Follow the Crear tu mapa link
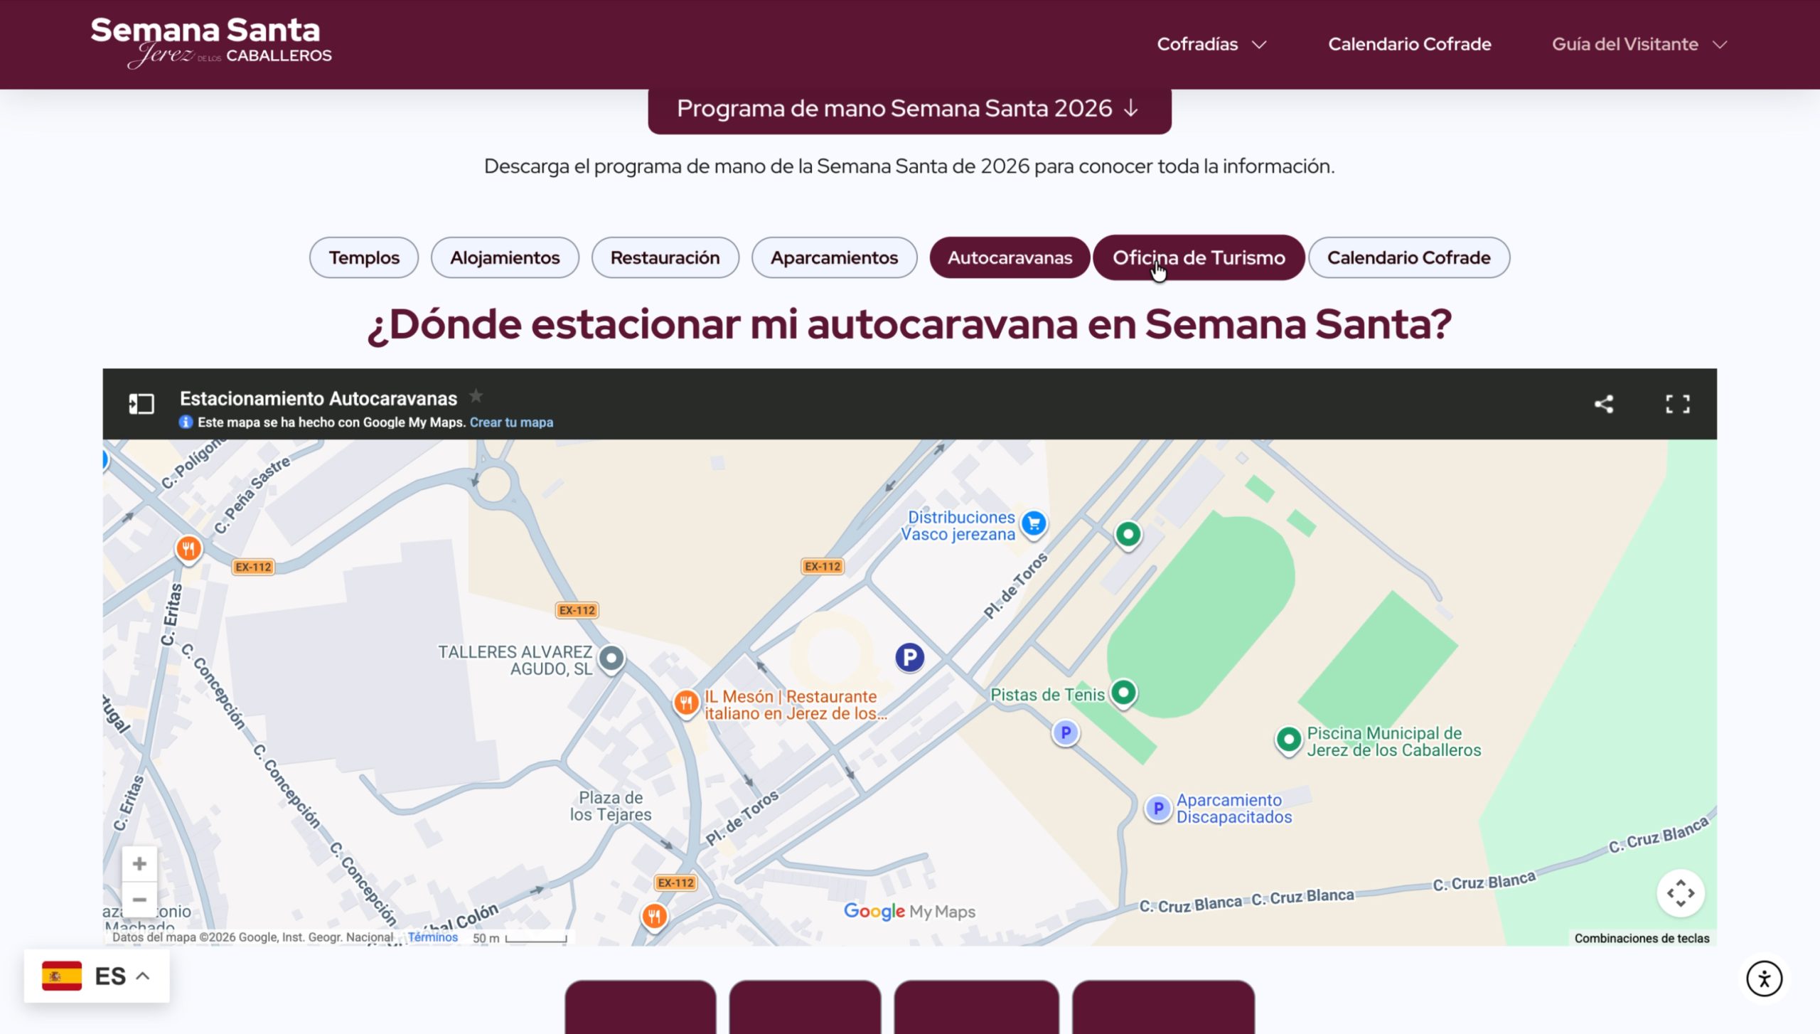Image resolution: width=1820 pixels, height=1034 pixels. pos(511,422)
